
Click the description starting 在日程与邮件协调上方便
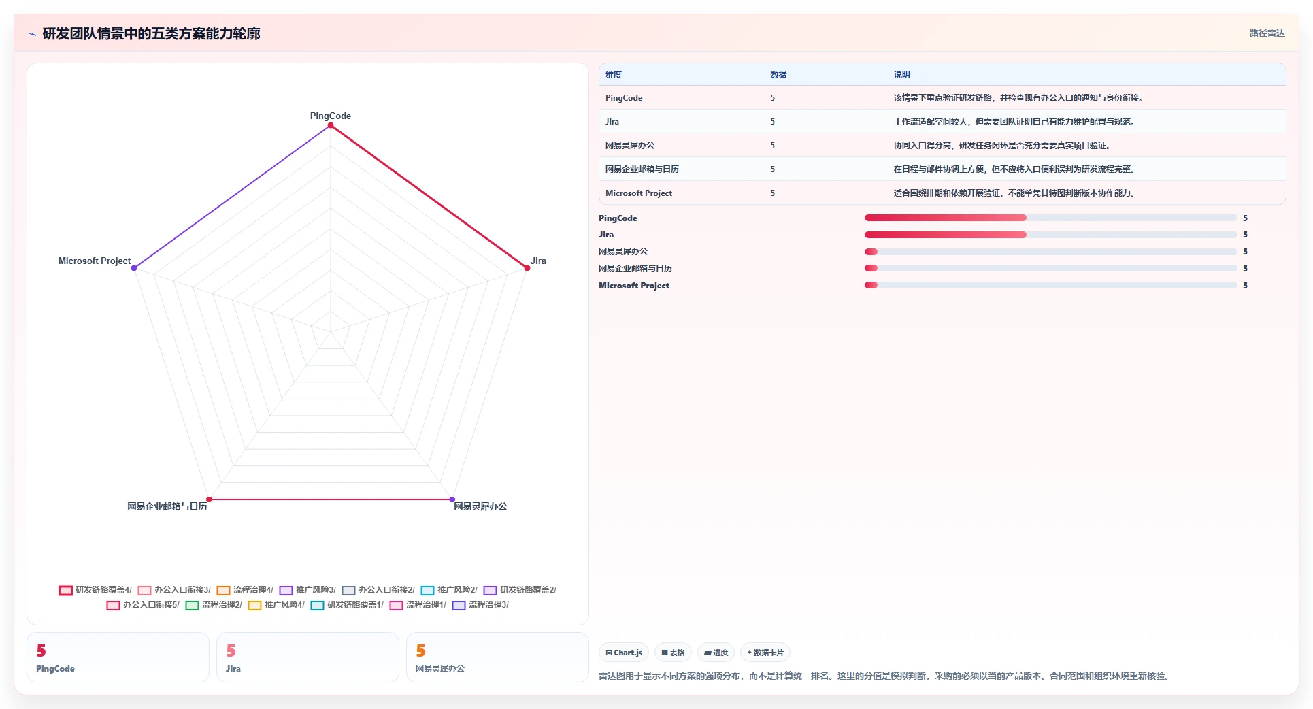click(x=1016, y=169)
